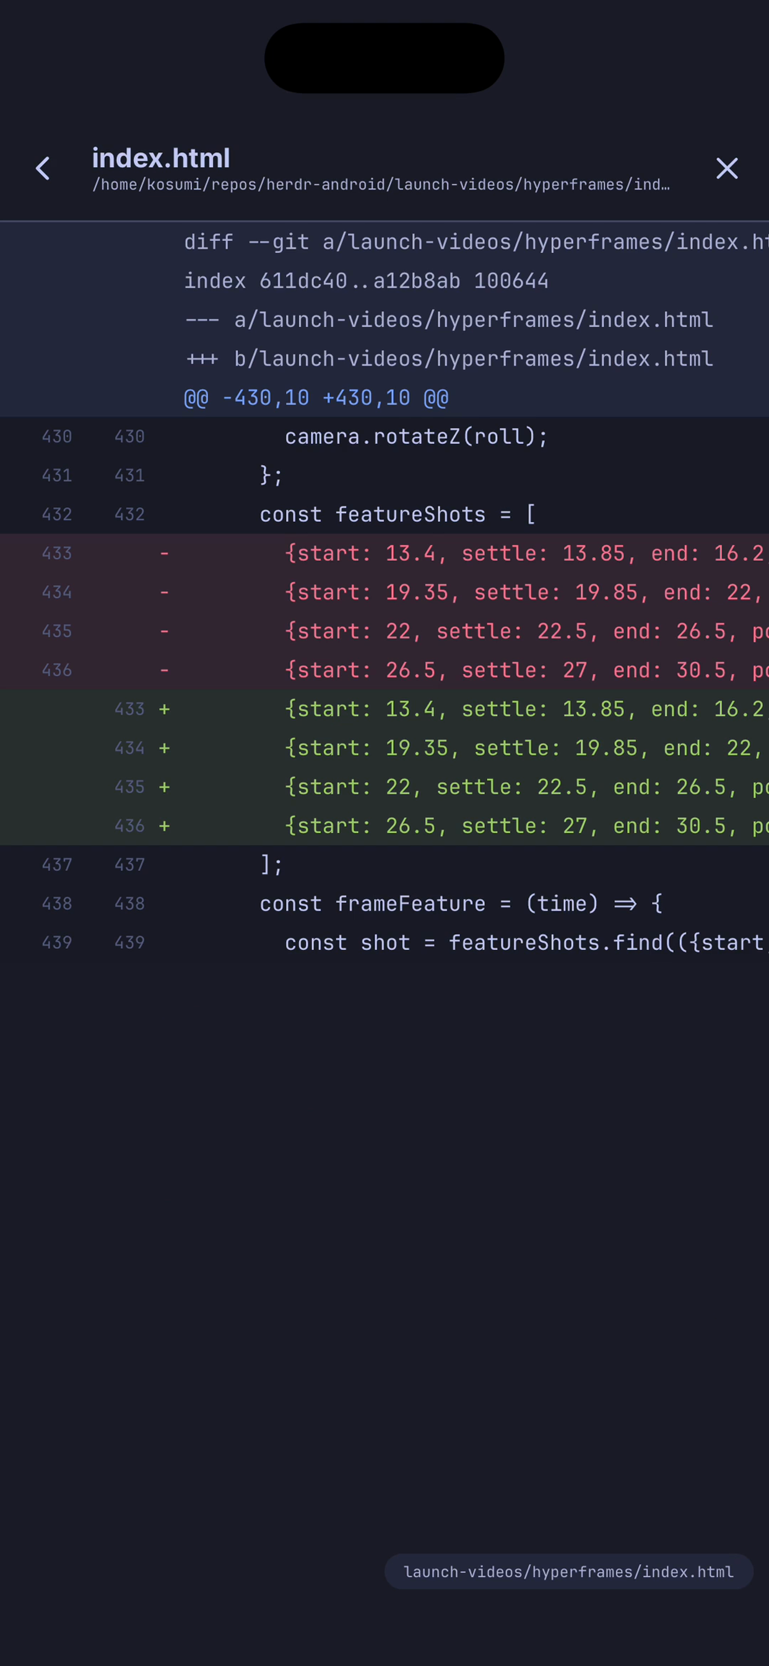Image resolution: width=769 pixels, height=1666 pixels.
Task: Select removed line 434 starting 19.35
Action: pyautogui.click(x=384, y=592)
